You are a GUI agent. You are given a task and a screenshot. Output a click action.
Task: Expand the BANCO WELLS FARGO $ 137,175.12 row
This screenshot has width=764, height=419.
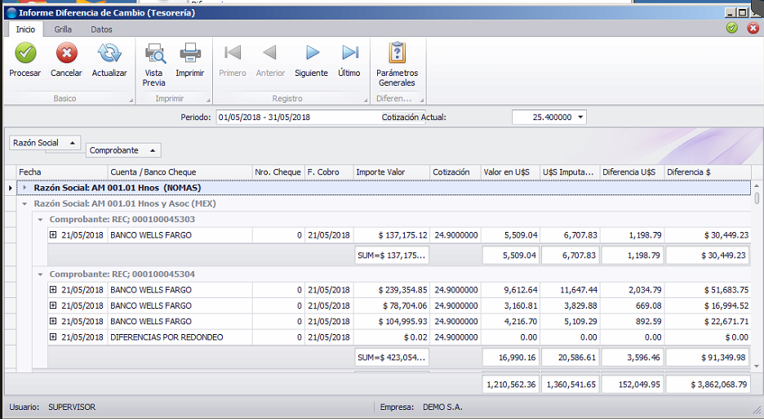[x=53, y=234]
